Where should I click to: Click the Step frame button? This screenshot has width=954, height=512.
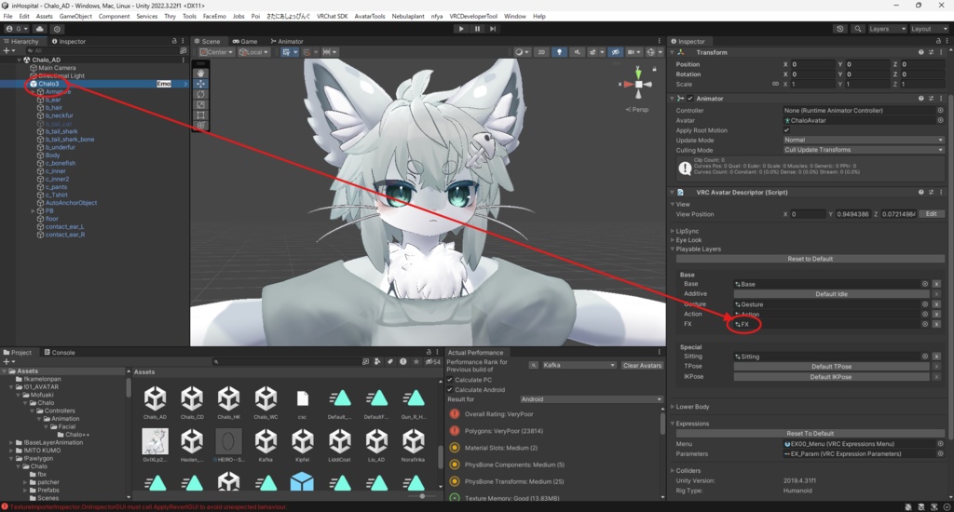pos(493,29)
